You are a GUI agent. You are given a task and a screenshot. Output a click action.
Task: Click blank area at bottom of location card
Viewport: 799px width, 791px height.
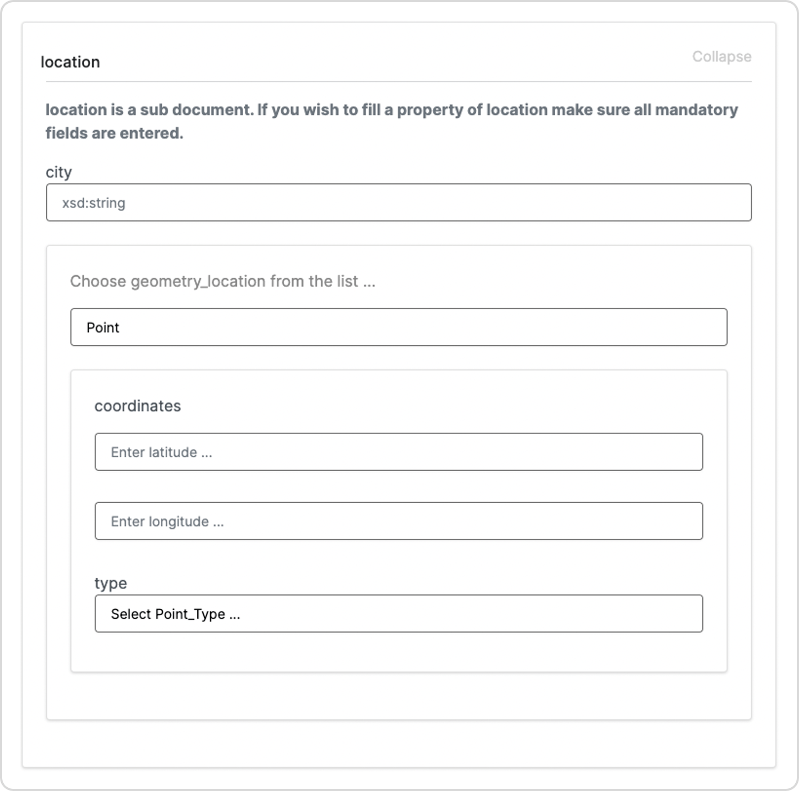coord(398,744)
